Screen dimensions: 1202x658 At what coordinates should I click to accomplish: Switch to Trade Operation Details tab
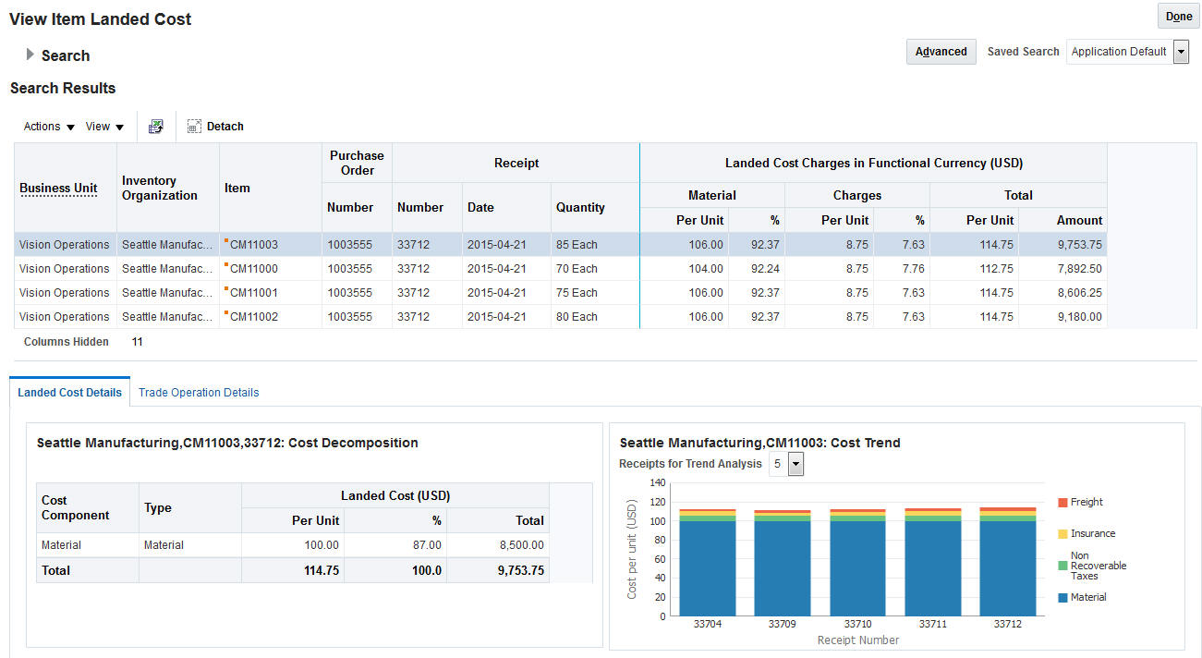[199, 393]
